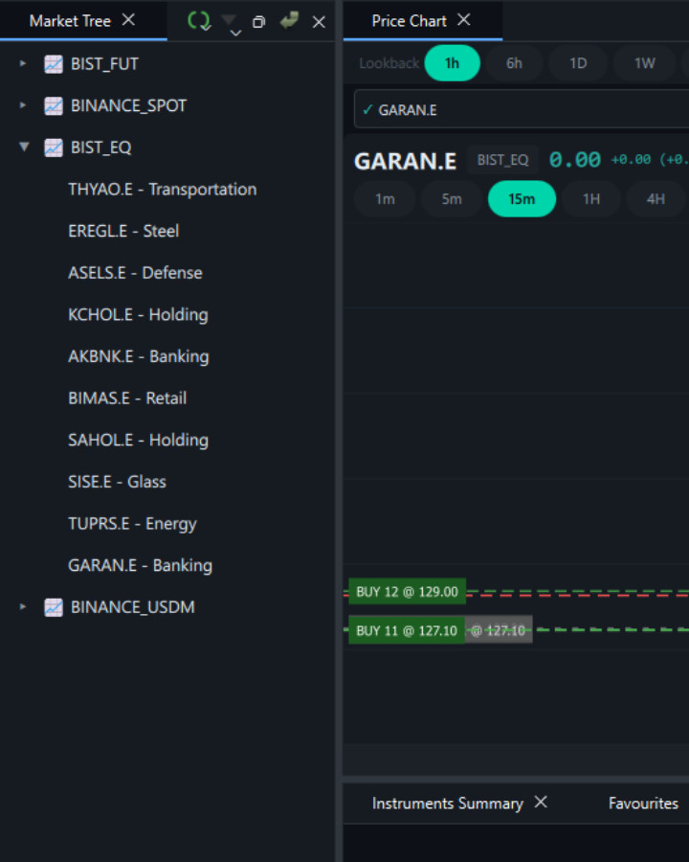This screenshot has width=689, height=862.
Task: Click the collapse-all windows icon in Market Tree toolbar
Action: point(258,22)
